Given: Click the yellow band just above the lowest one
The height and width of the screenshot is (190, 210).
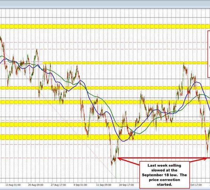Looking at the screenshot, I should pyautogui.click(x=105, y=125).
